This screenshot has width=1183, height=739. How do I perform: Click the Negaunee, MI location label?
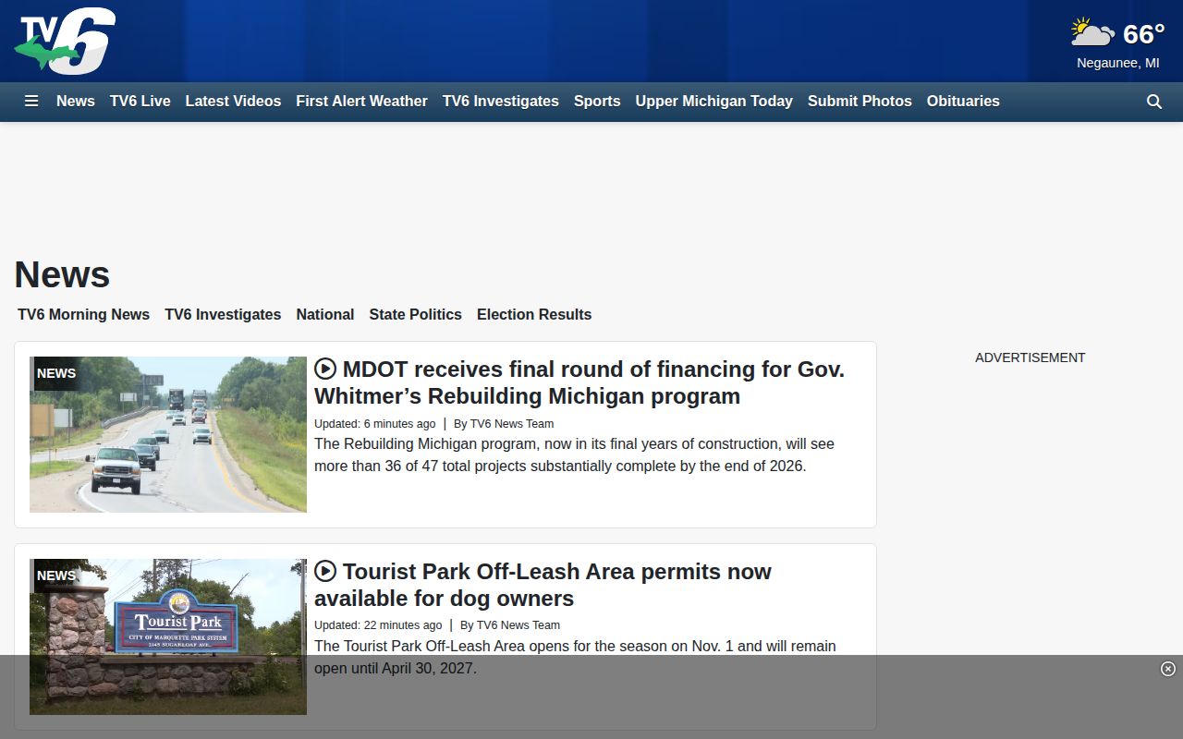(1118, 63)
